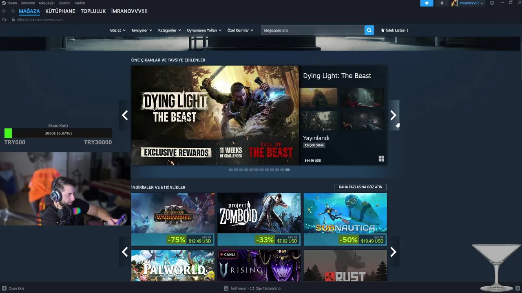The height and width of the screenshot is (293, 522).
Task: Switch to the MAĞAZA tab
Action: pyautogui.click(x=29, y=11)
